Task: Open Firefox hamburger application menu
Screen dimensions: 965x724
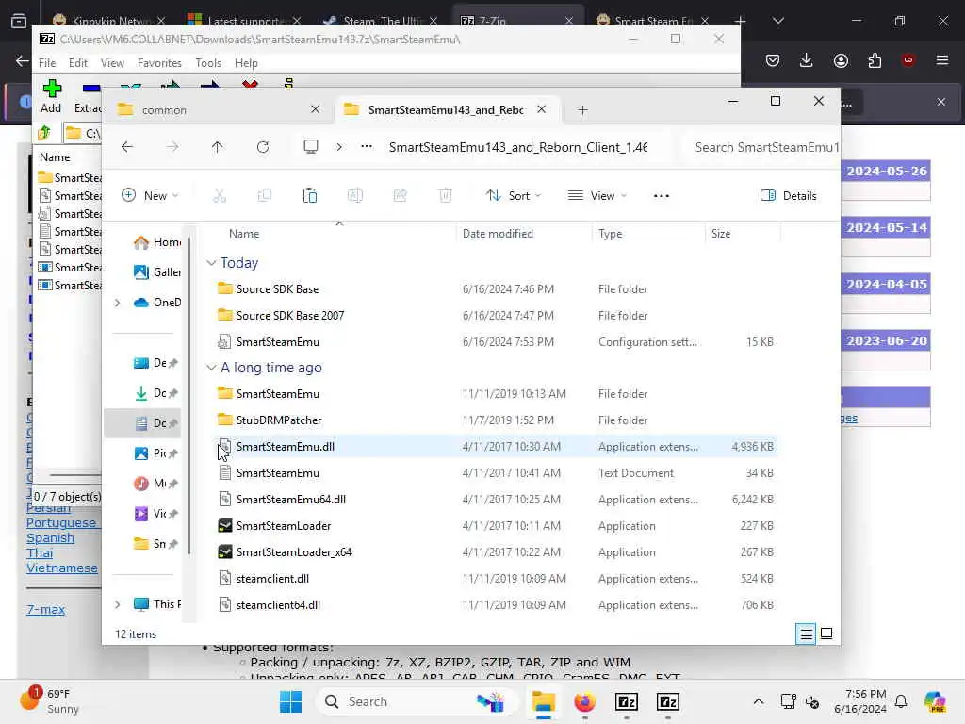Action: click(942, 60)
